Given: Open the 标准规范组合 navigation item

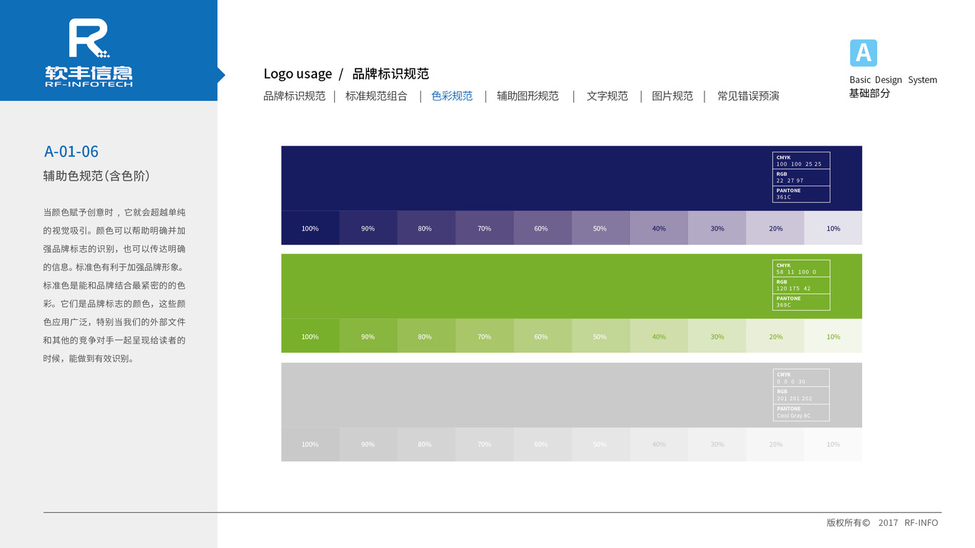Looking at the screenshot, I should click(x=376, y=96).
